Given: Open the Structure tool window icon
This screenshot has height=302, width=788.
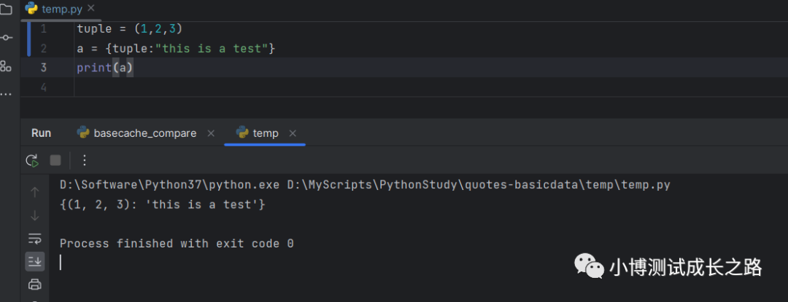Looking at the screenshot, I should click(6, 66).
